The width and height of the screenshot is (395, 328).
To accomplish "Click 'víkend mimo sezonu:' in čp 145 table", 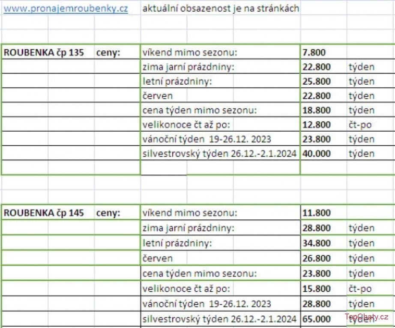I will coord(190,213).
